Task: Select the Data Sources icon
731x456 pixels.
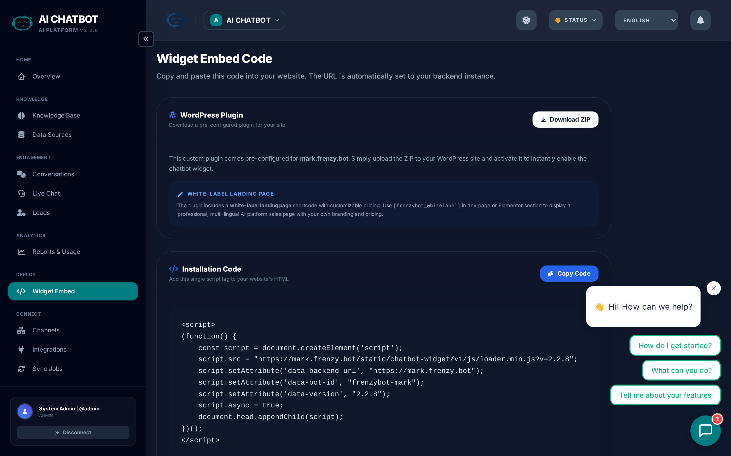Action: point(21,135)
